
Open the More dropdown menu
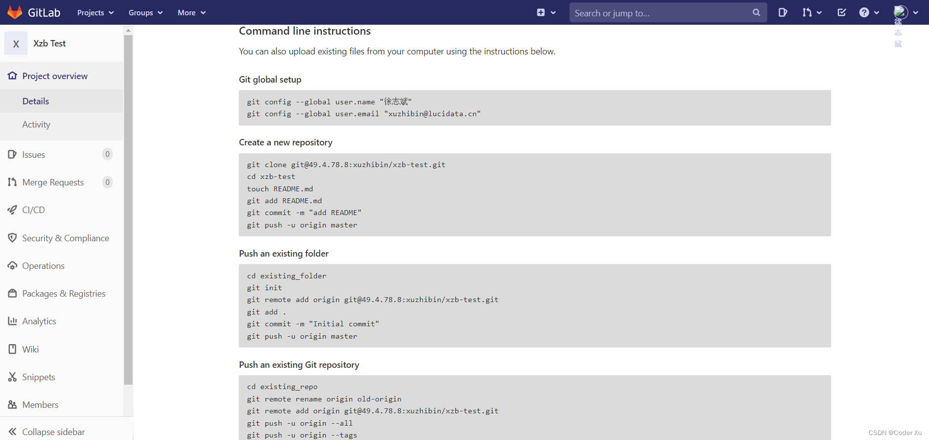191,12
